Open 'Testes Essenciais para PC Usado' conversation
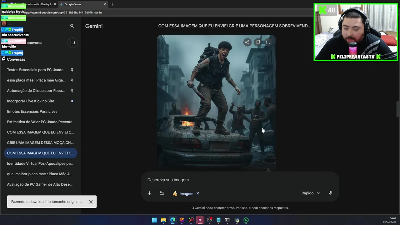400x225 pixels. [35, 70]
